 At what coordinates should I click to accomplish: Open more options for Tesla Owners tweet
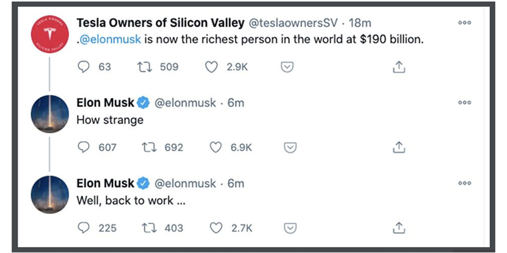[x=464, y=23]
